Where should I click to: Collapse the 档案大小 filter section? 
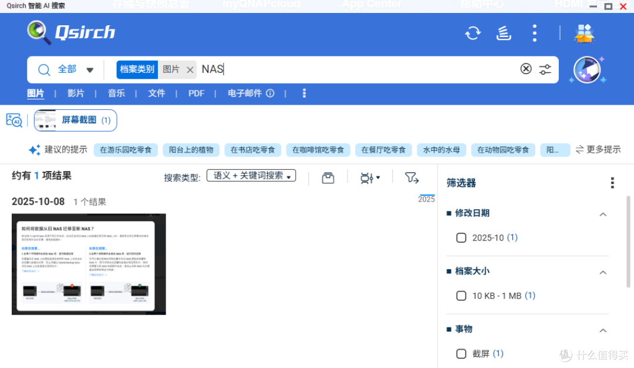603,272
